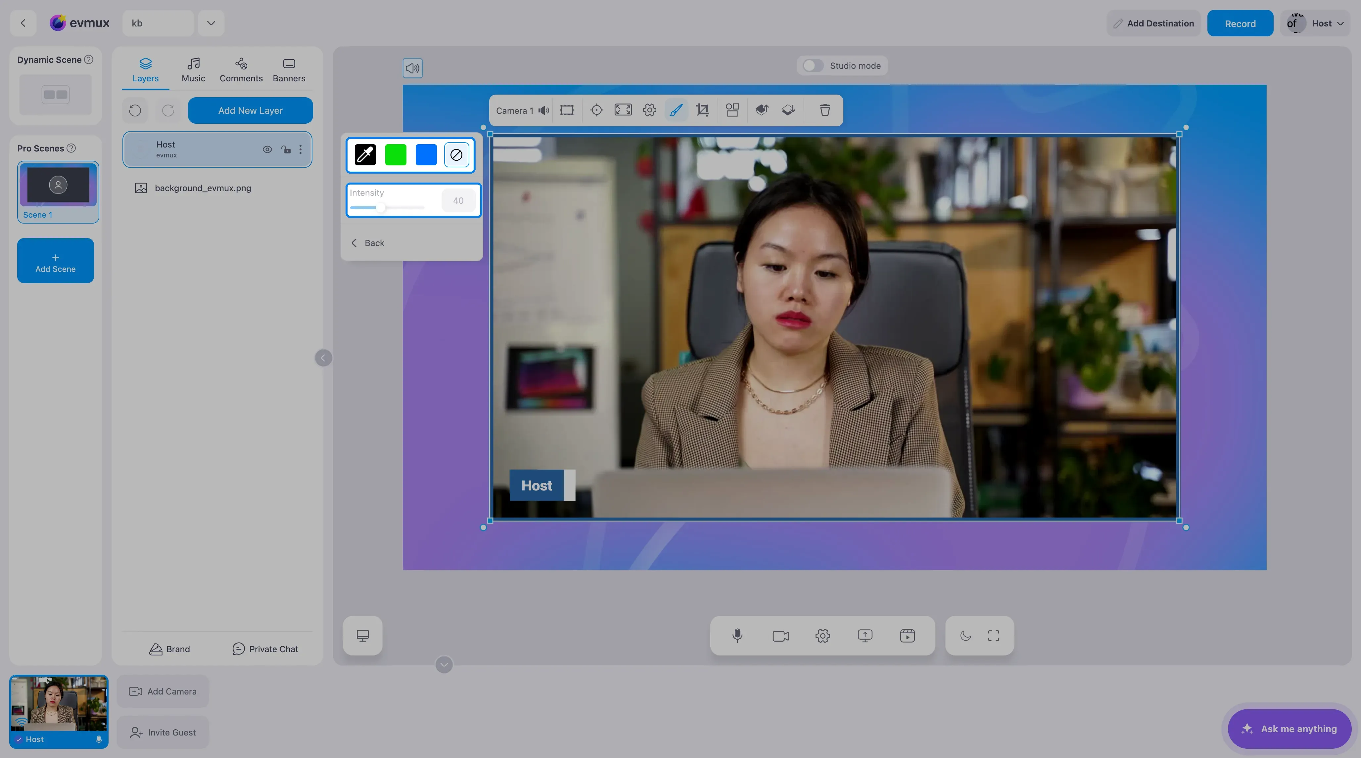Screen dimensions: 1361x758
Task: Open studio settings gear in bottom bar
Action: tap(822, 636)
